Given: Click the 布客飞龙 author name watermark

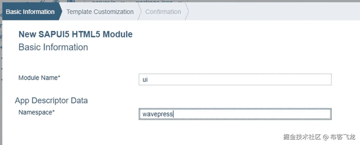Looking at the screenshot, I should pyautogui.click(x=343, y=137).
